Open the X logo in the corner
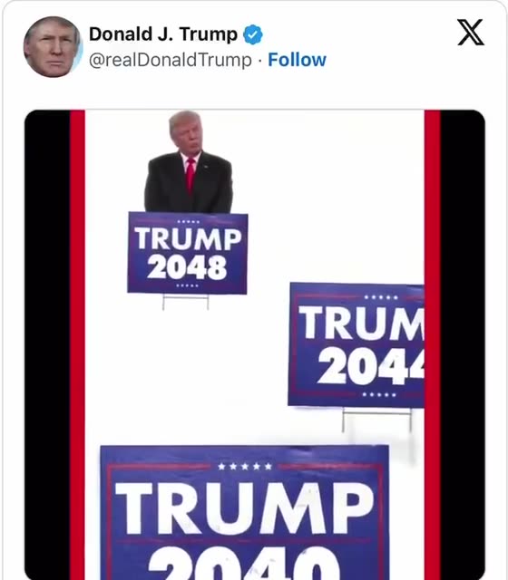508x580 pixels. [x=471, y=33]
